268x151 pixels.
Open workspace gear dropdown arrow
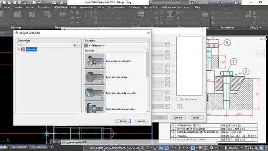pos(216,148)
